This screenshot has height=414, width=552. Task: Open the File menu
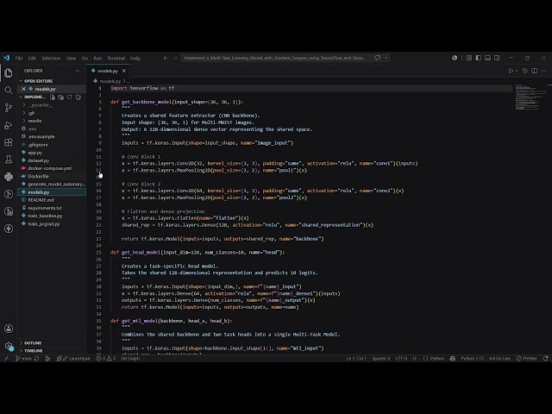pyautogui.click(x=19, y=58)
